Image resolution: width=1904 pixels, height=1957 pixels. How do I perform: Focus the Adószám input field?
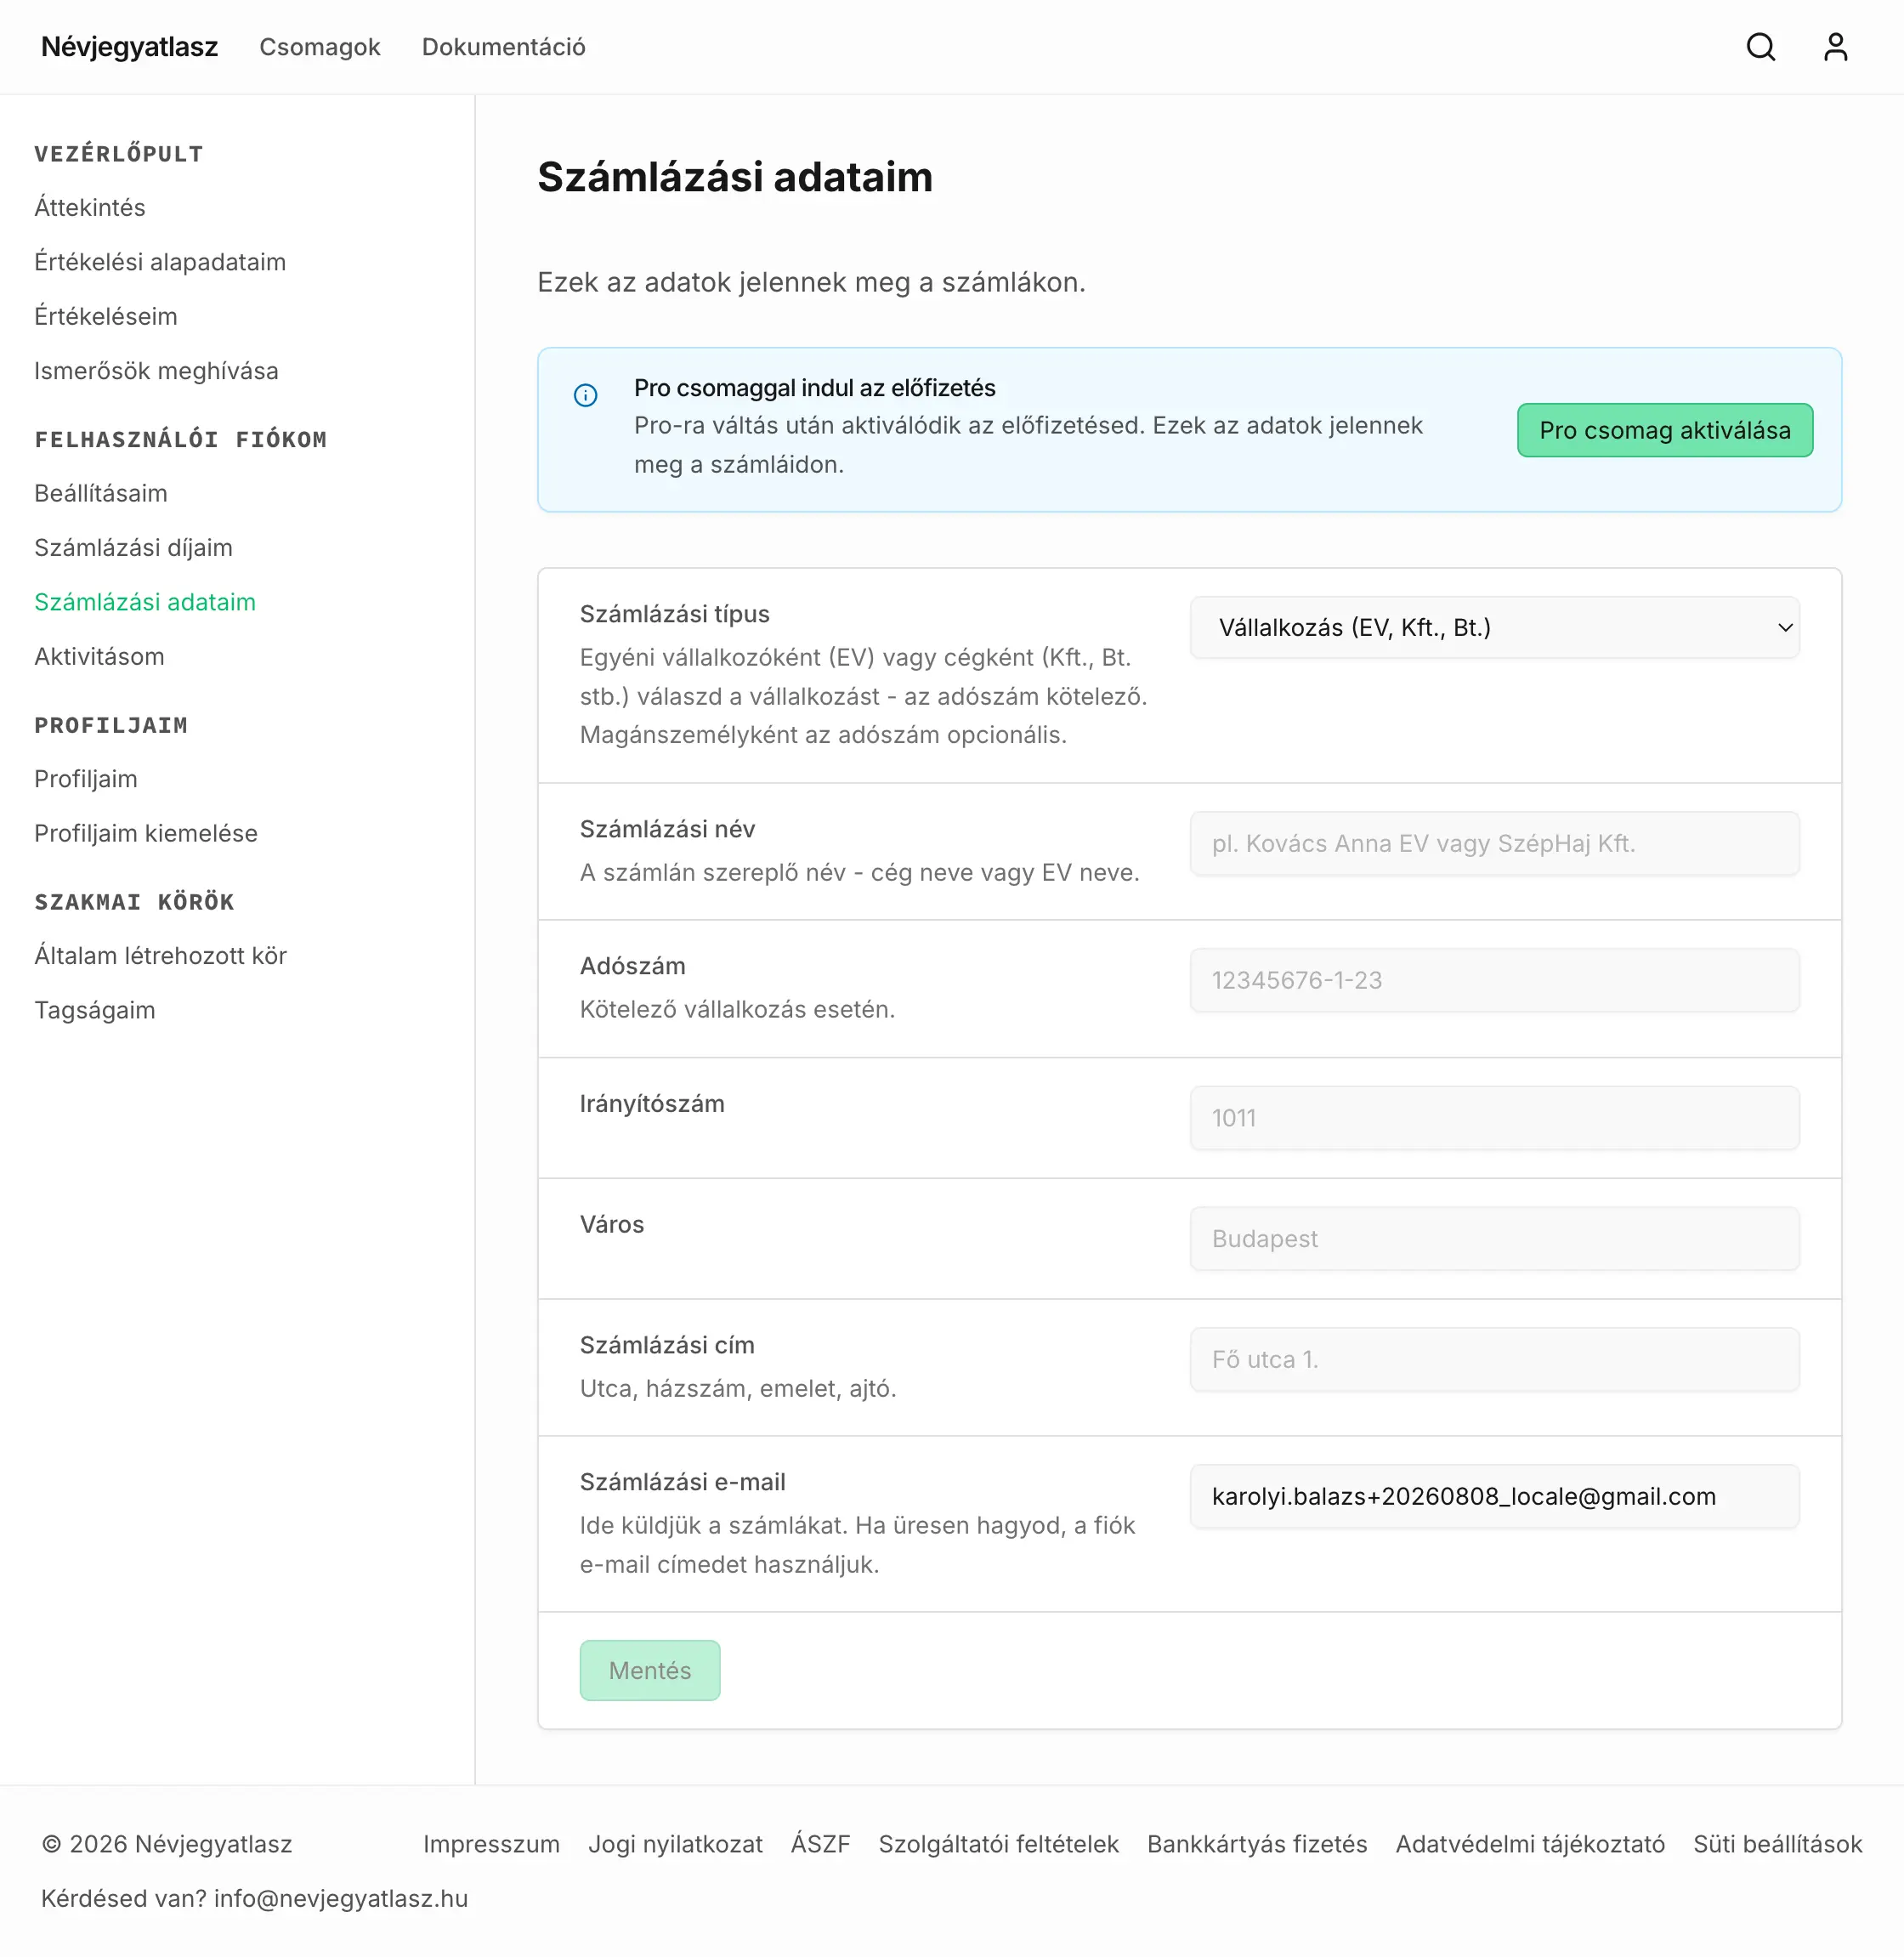tap(1494, 980)
